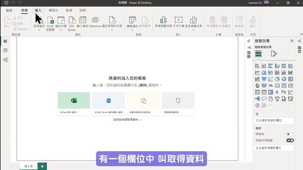Viewport: 303px width, 170px height.
Task: Select the Python (Py) visual
Action: (x=284, y=92)
